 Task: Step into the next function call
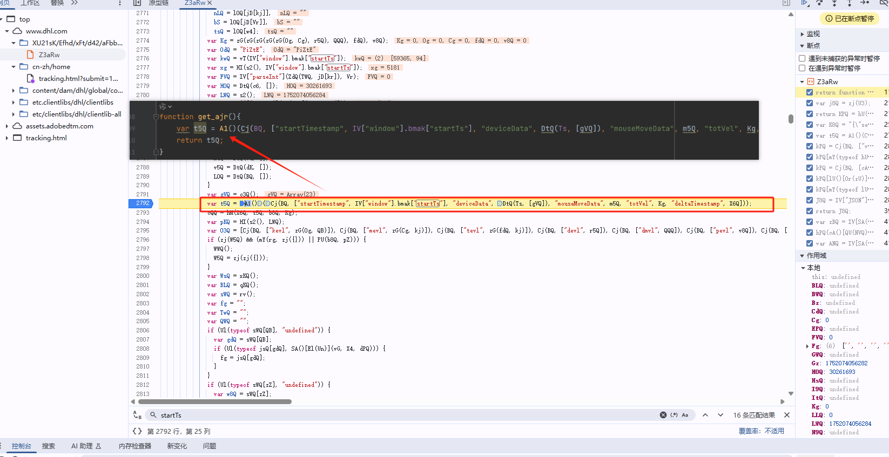point(834,3)
